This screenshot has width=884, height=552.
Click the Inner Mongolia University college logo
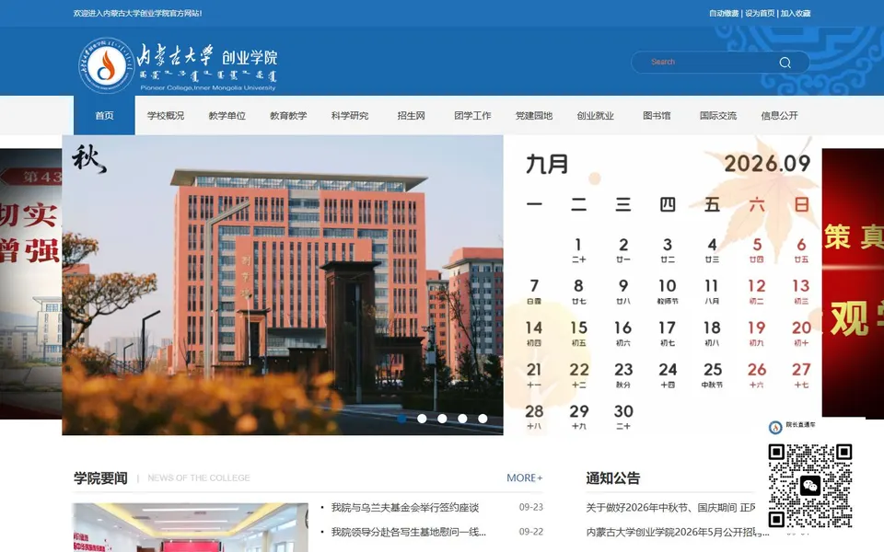click(178, 65)
